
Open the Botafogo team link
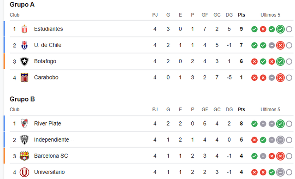45,61
